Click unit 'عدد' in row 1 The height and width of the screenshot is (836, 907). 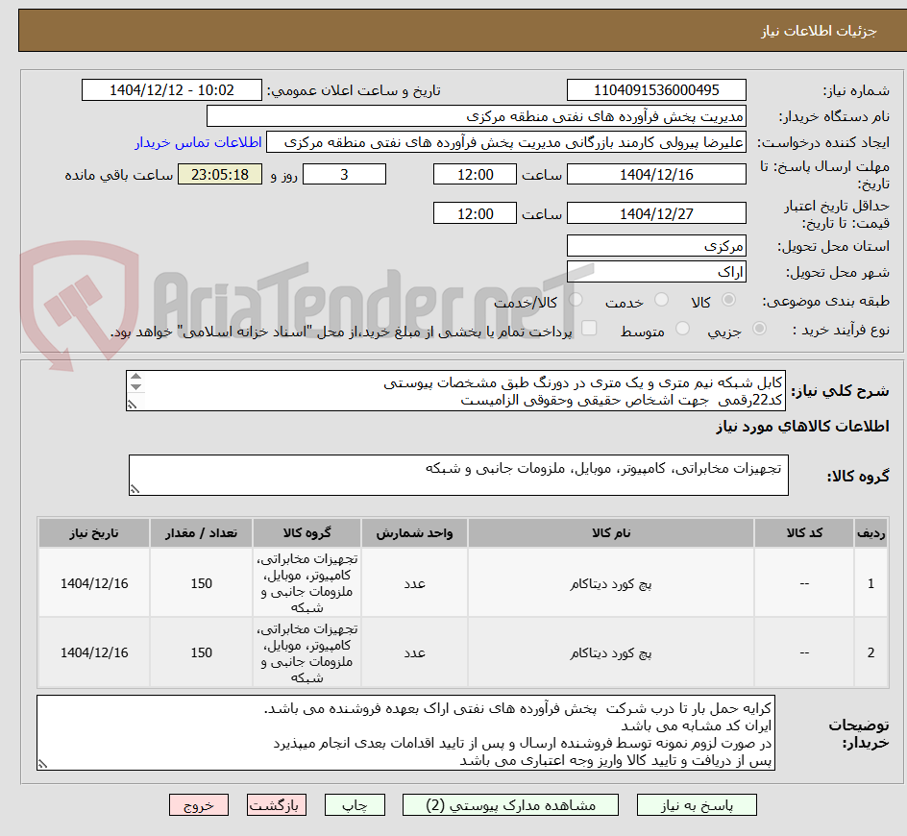414,583
